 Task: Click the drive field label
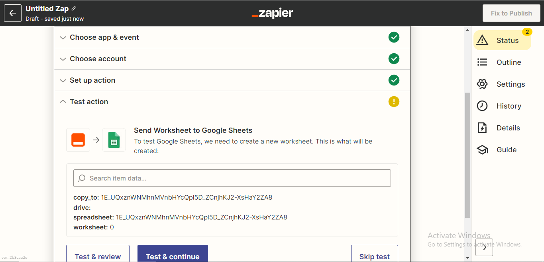click(82, 208)
